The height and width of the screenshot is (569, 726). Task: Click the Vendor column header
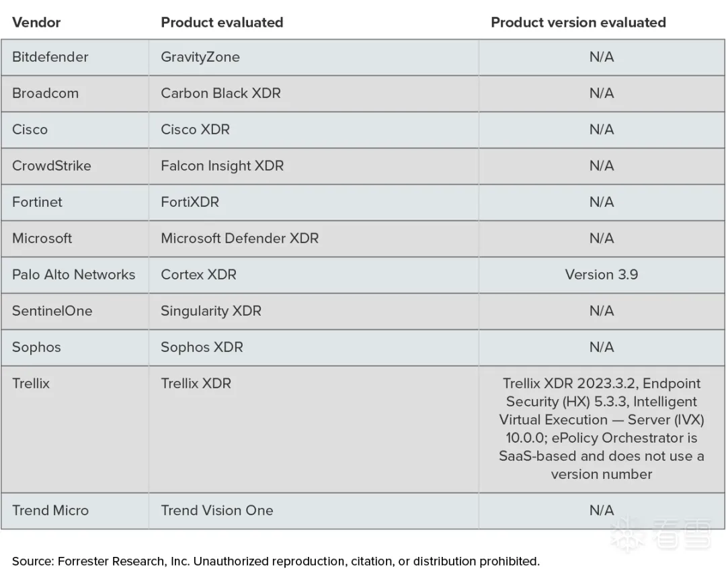36,22
